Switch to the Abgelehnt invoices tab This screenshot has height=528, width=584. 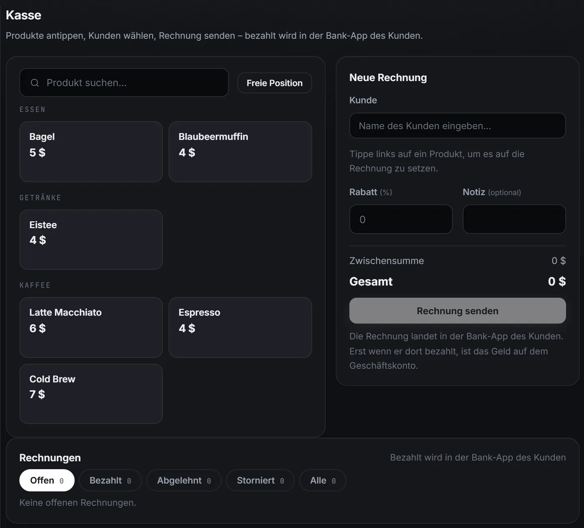[x=184, y=480]
